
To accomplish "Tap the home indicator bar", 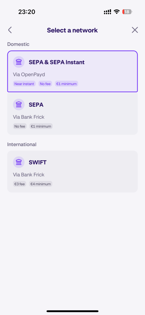I will [72, 311].
